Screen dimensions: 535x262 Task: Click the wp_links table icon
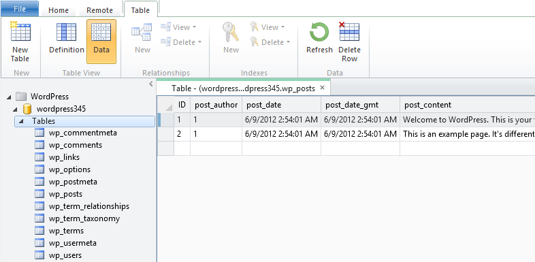[x=39, y=157]
